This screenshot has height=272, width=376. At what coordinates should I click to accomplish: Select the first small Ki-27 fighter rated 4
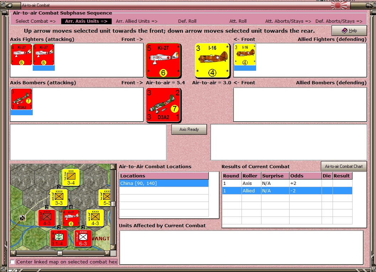(21, 55)
